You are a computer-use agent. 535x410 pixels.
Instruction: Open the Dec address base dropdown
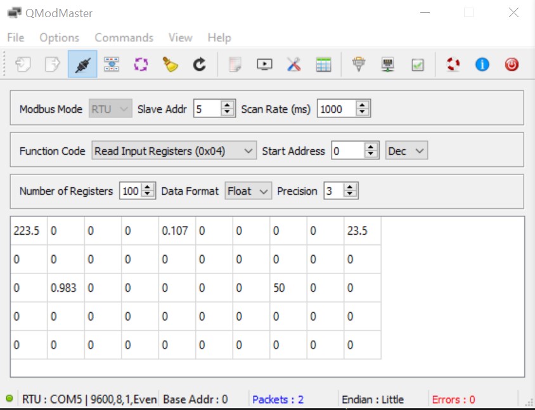(x=406, y=151)
